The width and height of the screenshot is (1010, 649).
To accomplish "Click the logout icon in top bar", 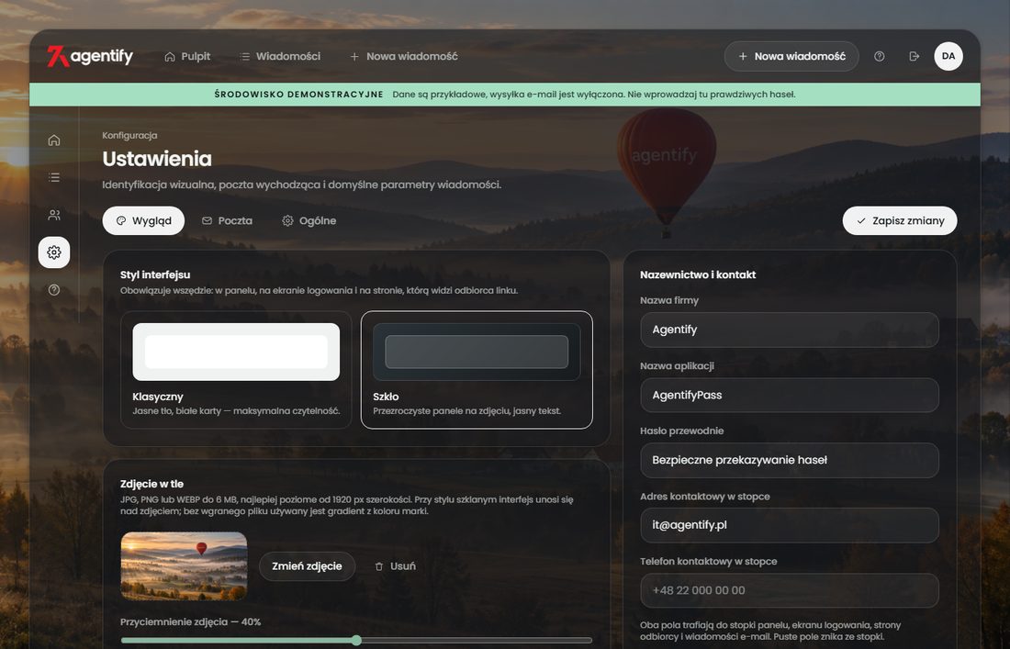I will tap(914, 57).
